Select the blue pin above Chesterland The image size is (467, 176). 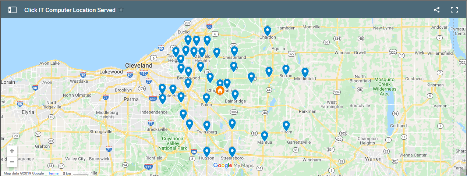234,51
